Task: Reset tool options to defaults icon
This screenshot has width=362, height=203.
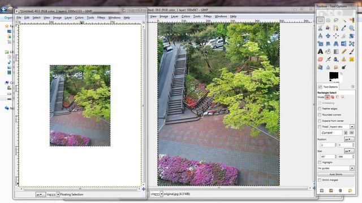Action: (350, 191)
